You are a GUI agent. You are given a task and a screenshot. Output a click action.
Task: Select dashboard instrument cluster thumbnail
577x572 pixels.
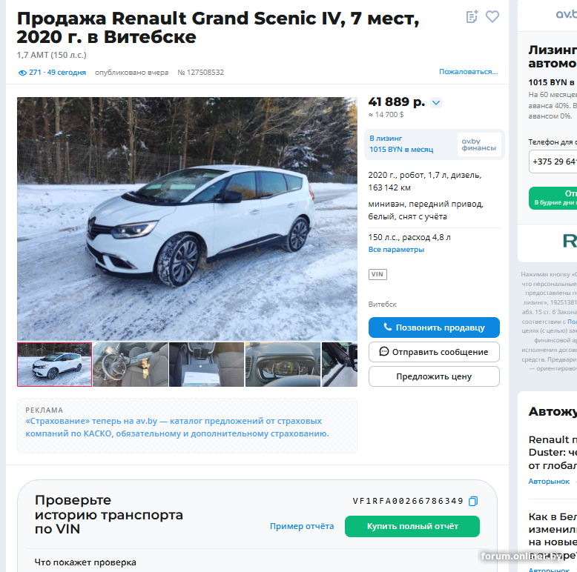pyautogui.click(x=283, y=365)
